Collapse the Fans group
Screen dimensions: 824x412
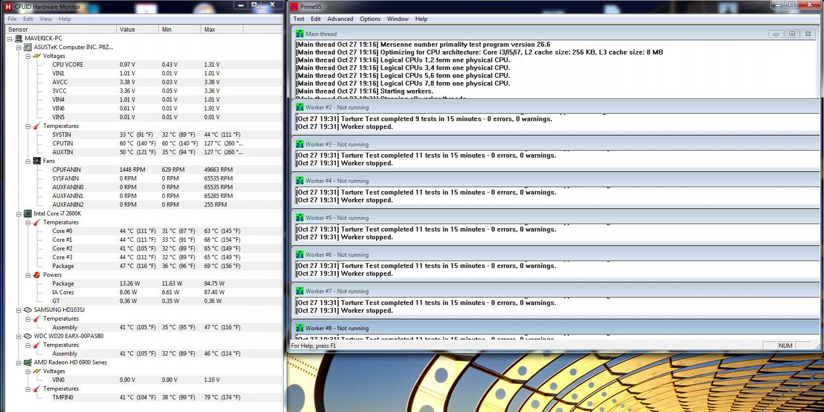pyautogui.click(x=28, y=161)
